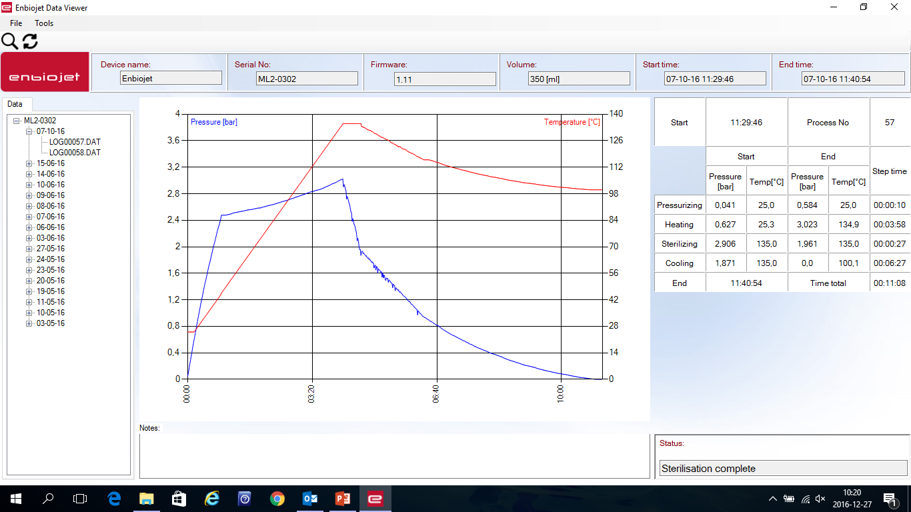Open File Explorer from the taskbar
Screen dimensions: 911x512
(x=146, y=498)
